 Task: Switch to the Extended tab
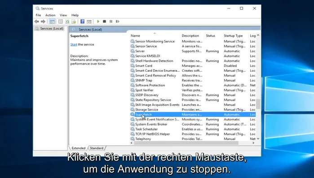[x=78, y=148]
